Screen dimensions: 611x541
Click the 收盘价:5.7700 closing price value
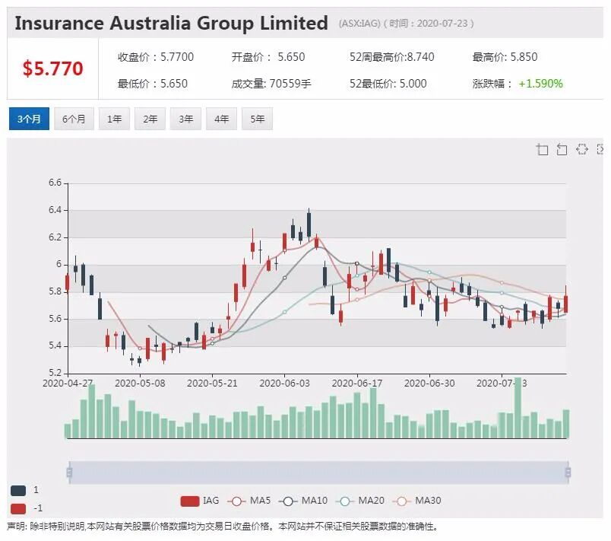[156, 57]
